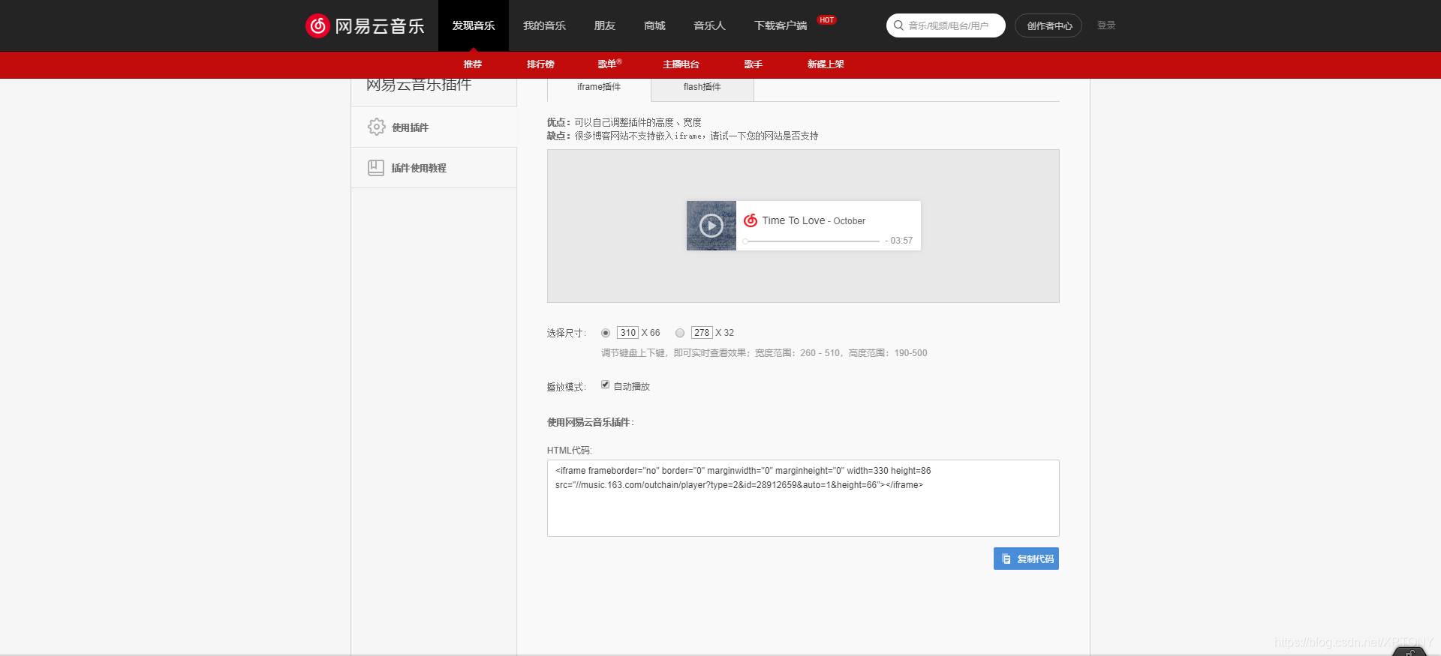Viewport: 1441px width, 656px height.
Task: Click the HOT badge next to 下载客户端
Action: click(826, 20)
